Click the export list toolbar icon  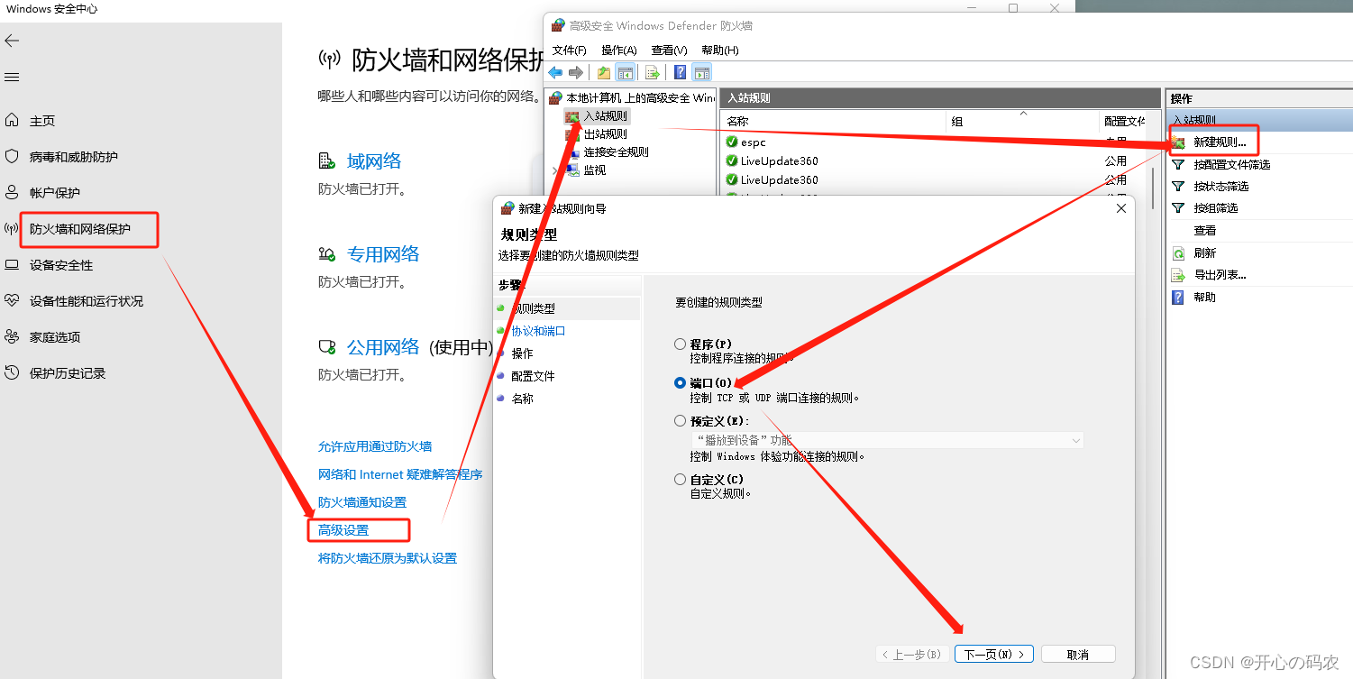(x=653, y=72)
